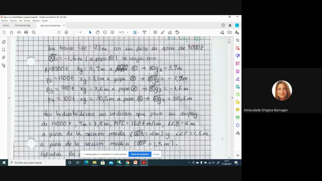Open the Protect shield tool
The image size is (322, 181).
[x=238, y=125]
